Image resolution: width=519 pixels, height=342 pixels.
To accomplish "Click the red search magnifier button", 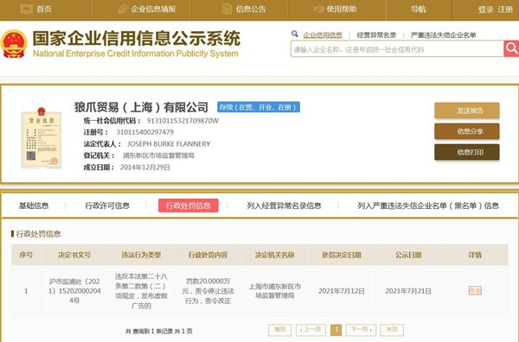I will pos(511,49).
